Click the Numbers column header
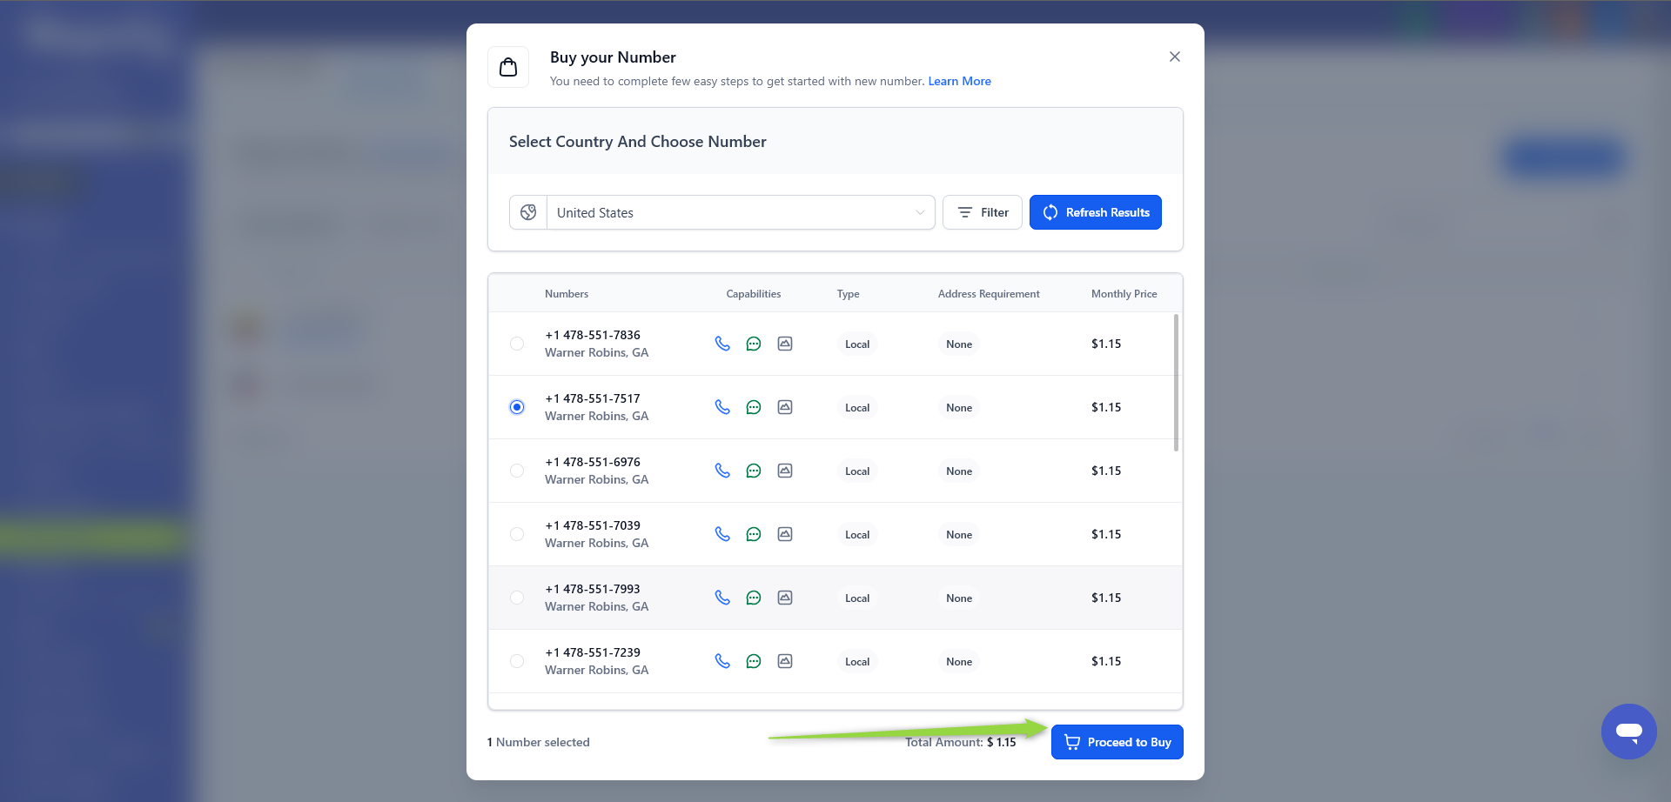 point(567,294)
